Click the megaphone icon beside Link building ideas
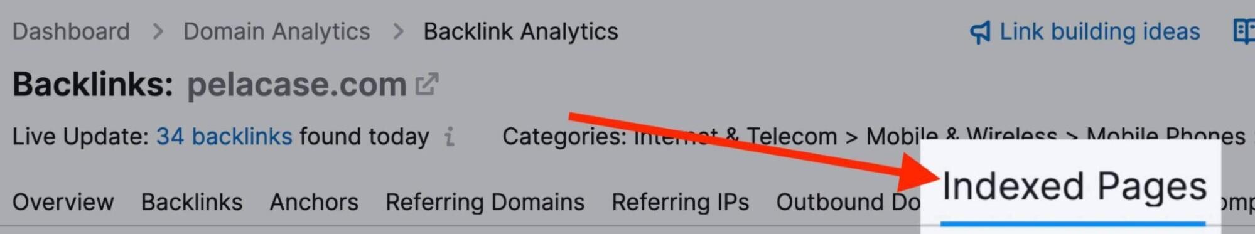 (980, 32)
